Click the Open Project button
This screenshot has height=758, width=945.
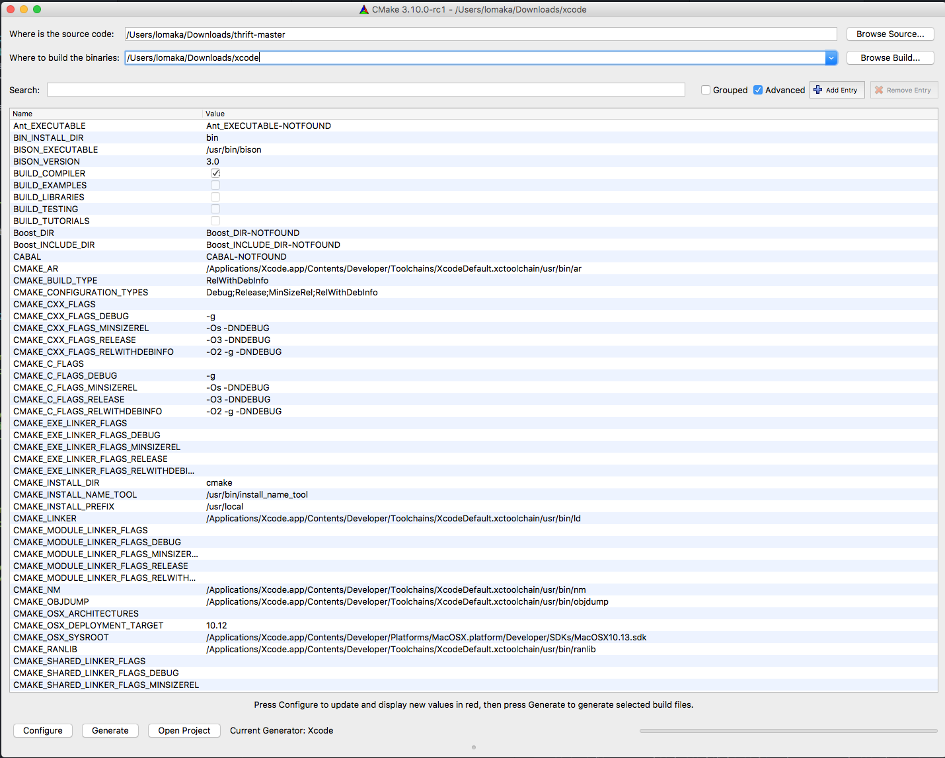click(184, 730)
